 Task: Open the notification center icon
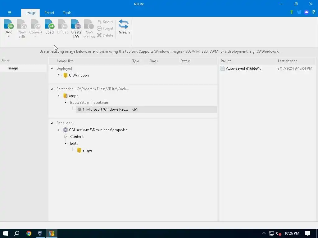(x=308, y=233)
